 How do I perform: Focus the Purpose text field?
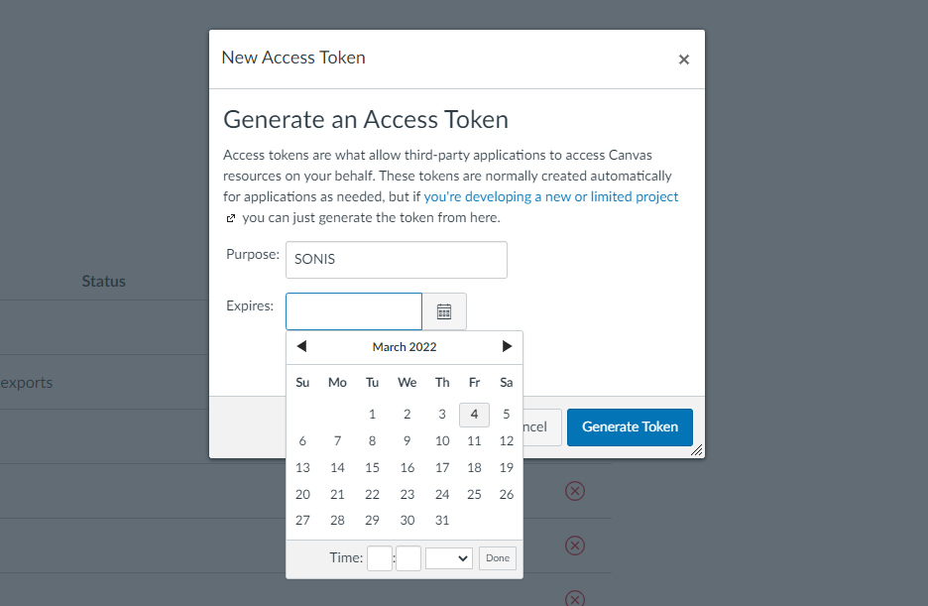click(x=396, y=260)
